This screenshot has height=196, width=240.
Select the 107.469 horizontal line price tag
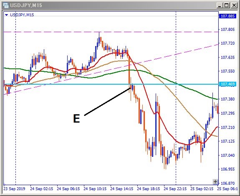[227, 84]
